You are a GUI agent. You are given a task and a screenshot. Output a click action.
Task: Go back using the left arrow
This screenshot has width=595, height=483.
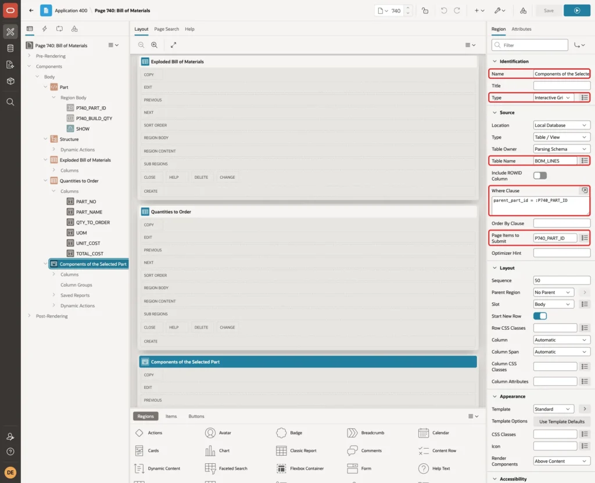point(31,10)
